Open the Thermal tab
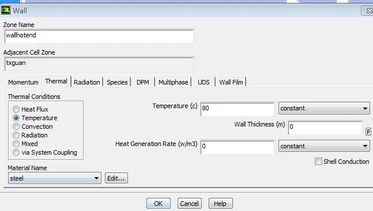Image resolution: width=373 pixels, height=211 pixels. pos(56,81)
